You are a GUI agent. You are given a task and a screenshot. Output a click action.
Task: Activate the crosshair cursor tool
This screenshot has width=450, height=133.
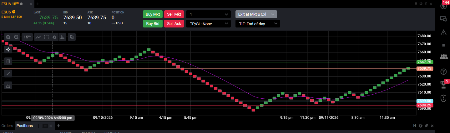[x=8, y=49]
